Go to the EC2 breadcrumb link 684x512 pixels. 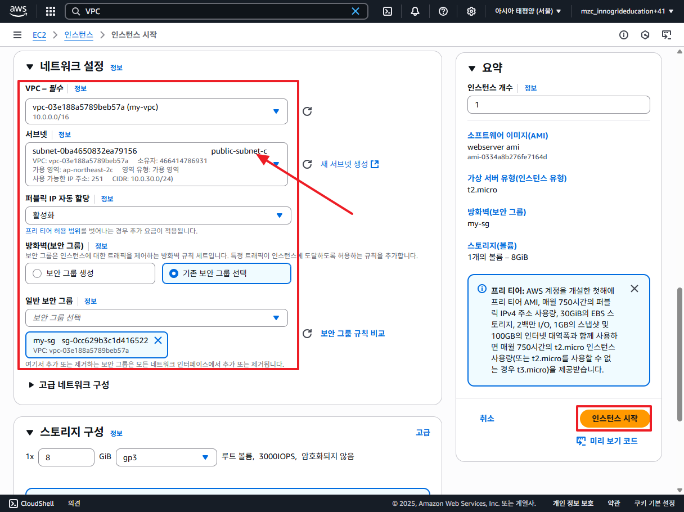click(39, 35)
